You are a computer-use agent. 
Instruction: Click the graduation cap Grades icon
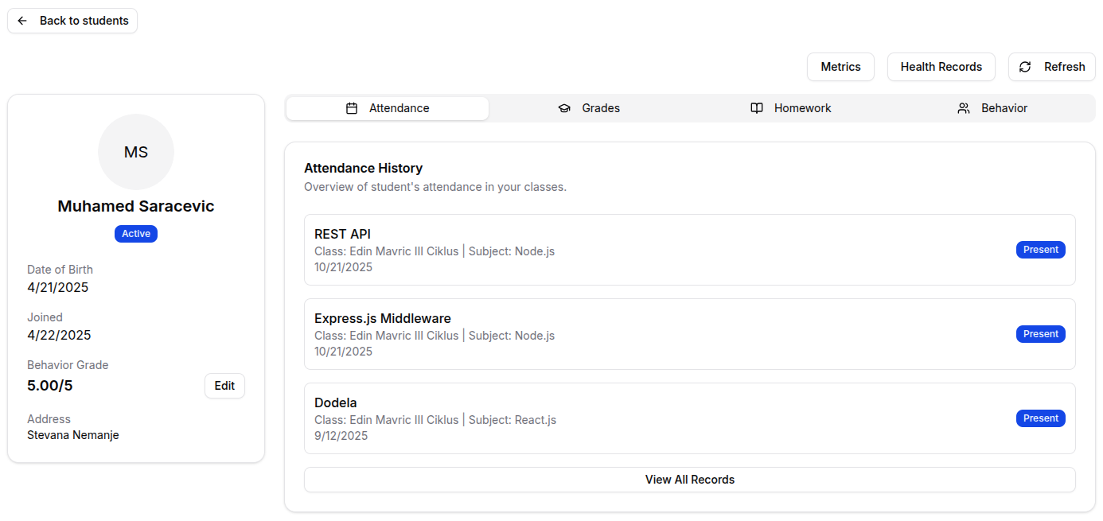[x=564, y=108]
